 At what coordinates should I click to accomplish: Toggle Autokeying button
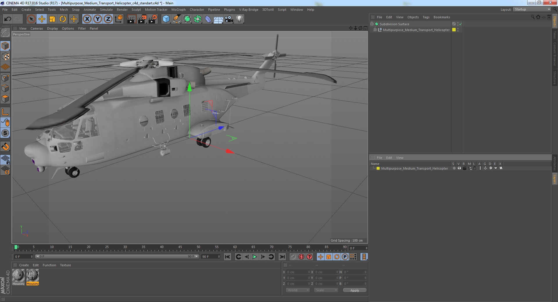pyautogui.click(x=301, y=257)
